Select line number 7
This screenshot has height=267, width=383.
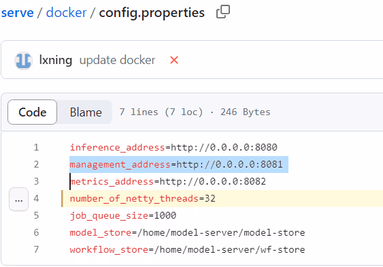point(36,249)
